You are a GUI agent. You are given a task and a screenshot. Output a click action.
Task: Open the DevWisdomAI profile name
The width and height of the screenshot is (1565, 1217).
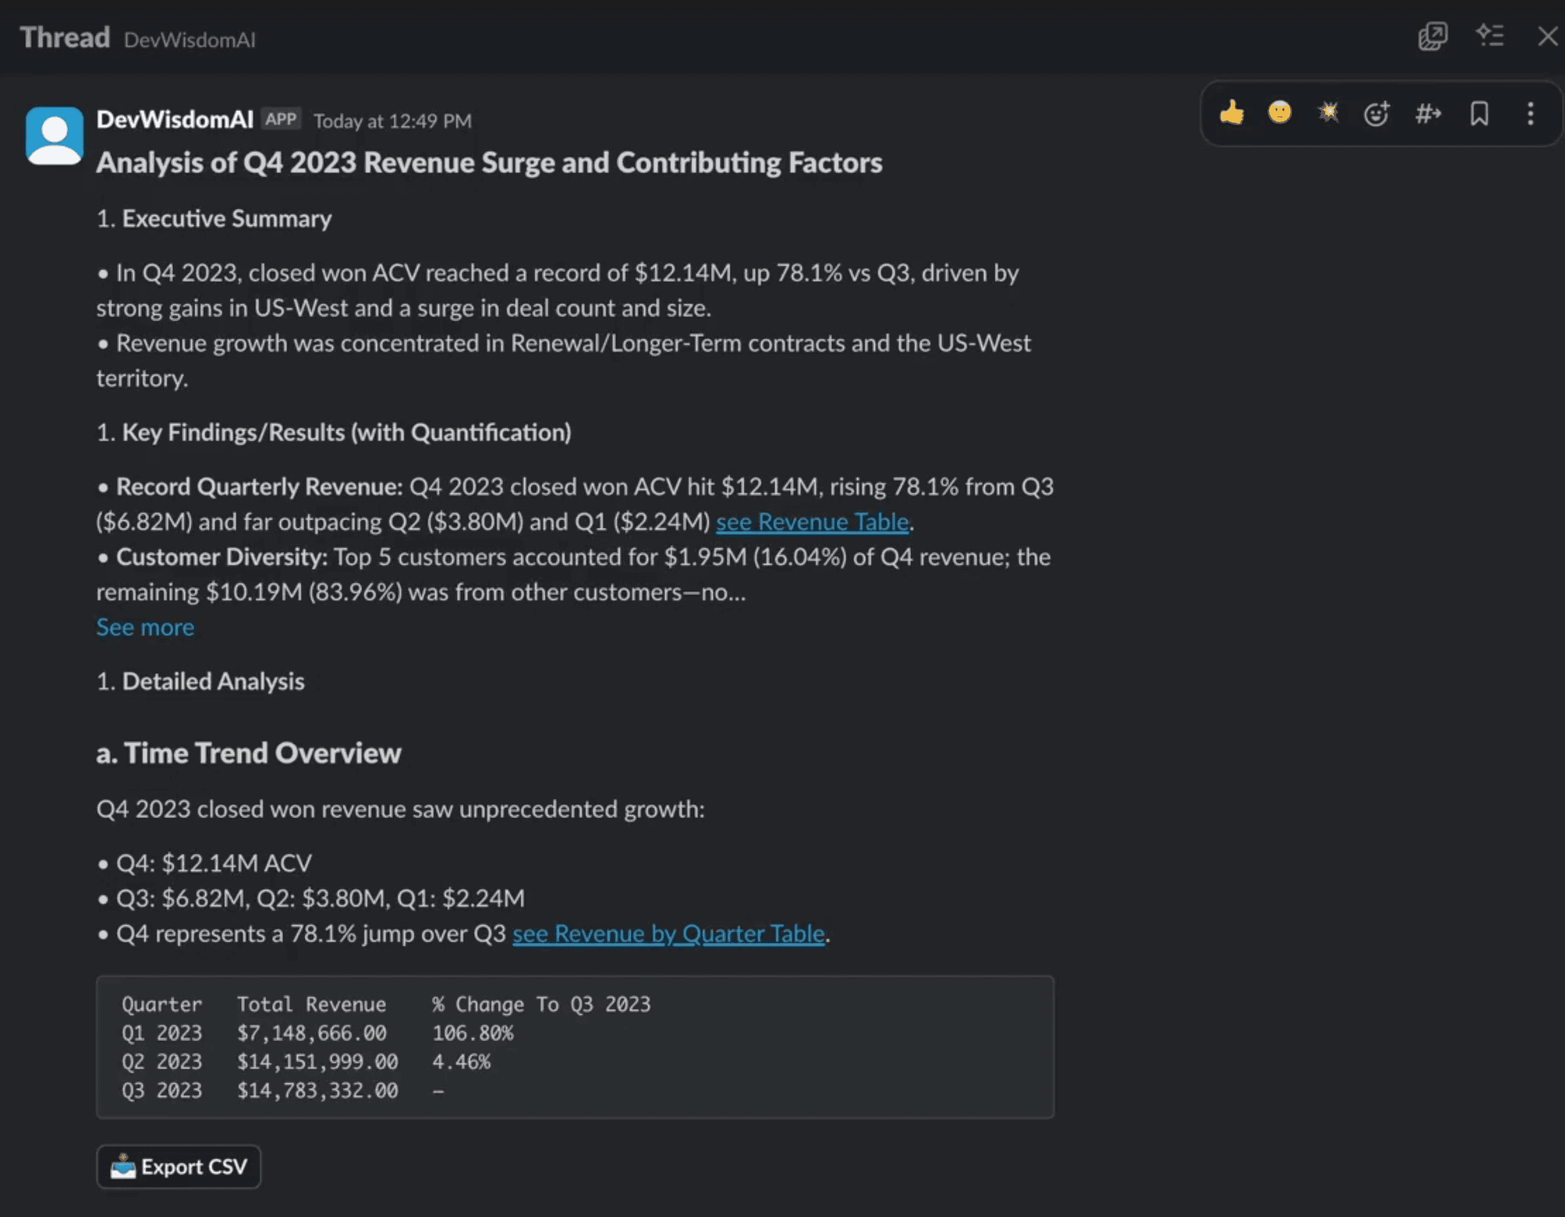pyautogui.click(x=175, y=119)
